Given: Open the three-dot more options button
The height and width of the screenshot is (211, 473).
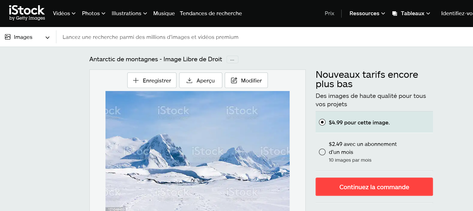Looking at the screenshot, I should [232, 59].
